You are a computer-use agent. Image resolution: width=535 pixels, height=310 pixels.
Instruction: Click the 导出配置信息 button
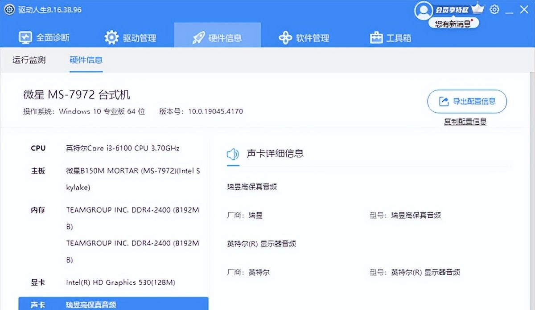tap(467, 102)
